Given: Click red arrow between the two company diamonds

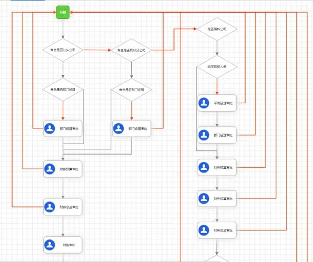Looking at the screenshot, I should click(97, 50).
